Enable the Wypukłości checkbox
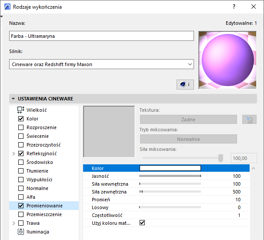Image resolution: width=264 pixels, height=240 pixels. click(21, 180)
